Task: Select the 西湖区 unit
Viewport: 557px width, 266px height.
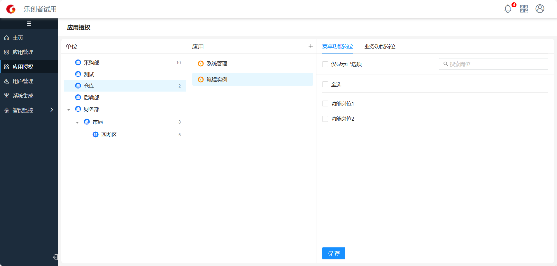Action: point(109,135)
